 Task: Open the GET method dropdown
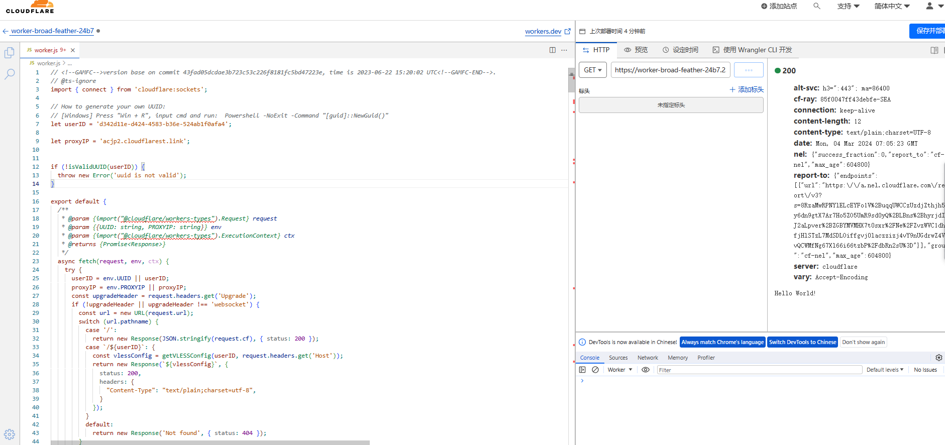(x=593, y=70)
